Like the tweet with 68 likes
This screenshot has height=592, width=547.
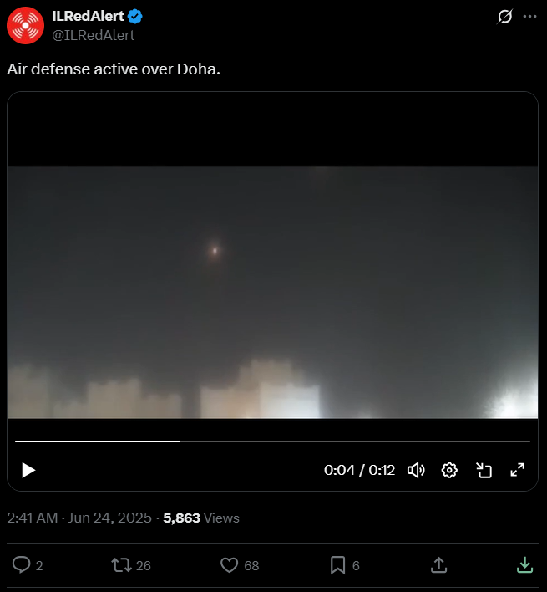[229, 565]
